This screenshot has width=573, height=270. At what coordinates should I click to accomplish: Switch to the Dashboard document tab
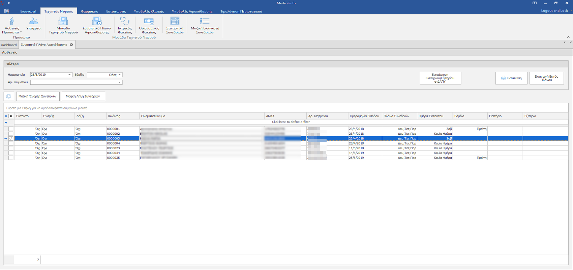click(x=9, y=45)
